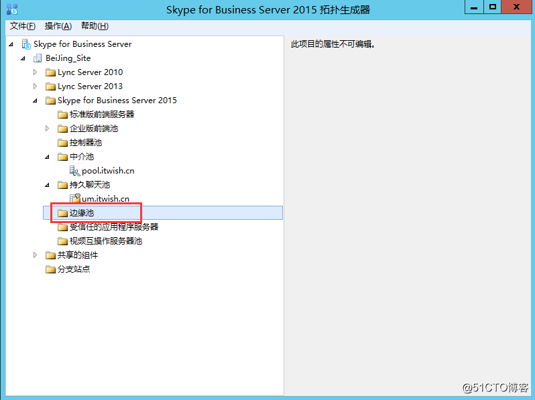Select the 持久聊天池 label

(x=90, y=185)
